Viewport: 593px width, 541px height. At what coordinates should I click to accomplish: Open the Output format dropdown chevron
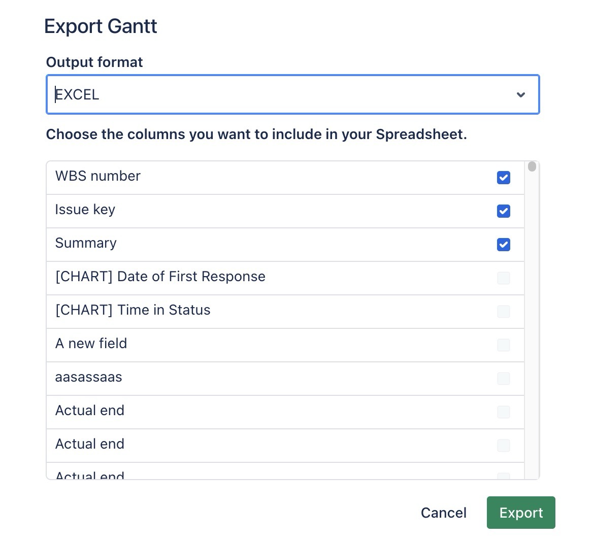520,95
